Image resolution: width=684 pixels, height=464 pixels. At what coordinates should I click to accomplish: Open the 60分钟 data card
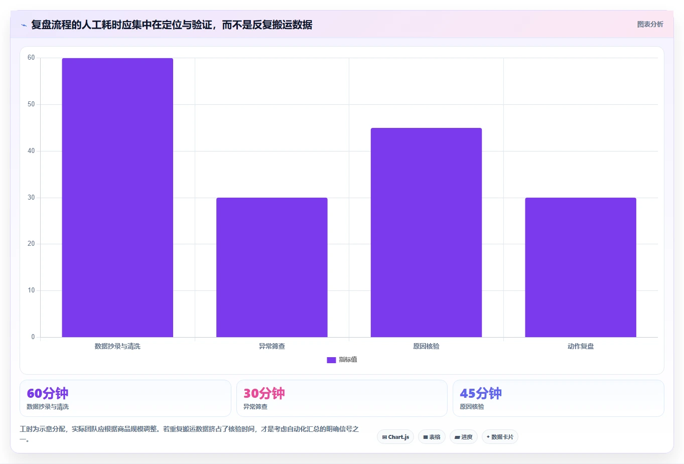coord(125,398)
